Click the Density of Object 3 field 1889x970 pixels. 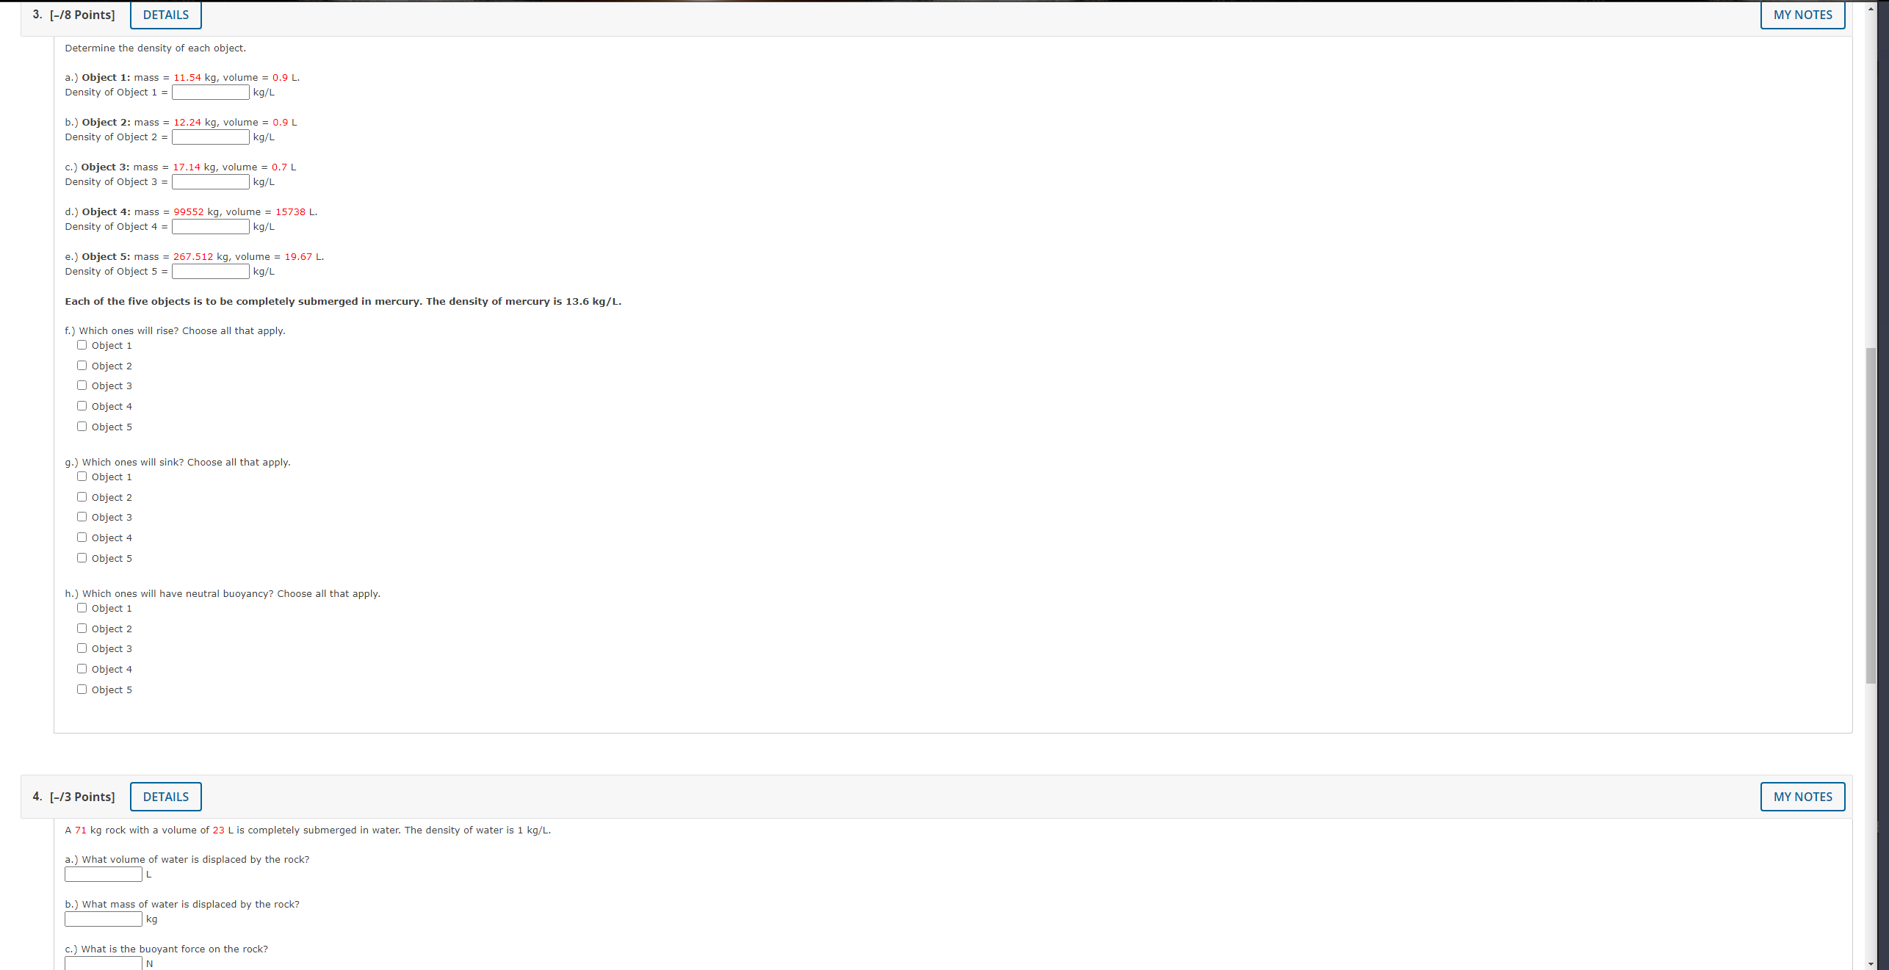coord(210,182)
